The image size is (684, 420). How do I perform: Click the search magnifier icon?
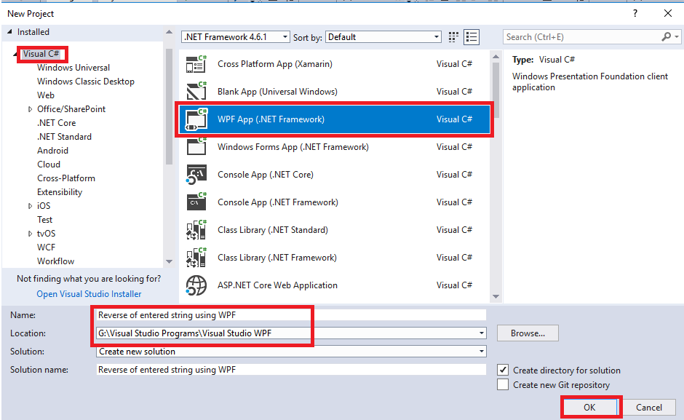point(666,37)
